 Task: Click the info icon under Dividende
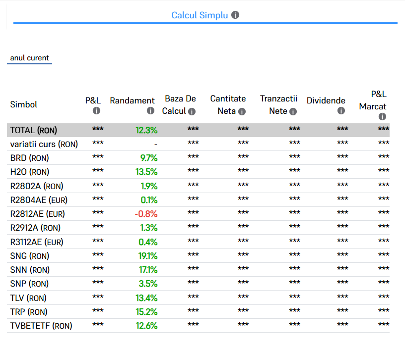point(341,111)
